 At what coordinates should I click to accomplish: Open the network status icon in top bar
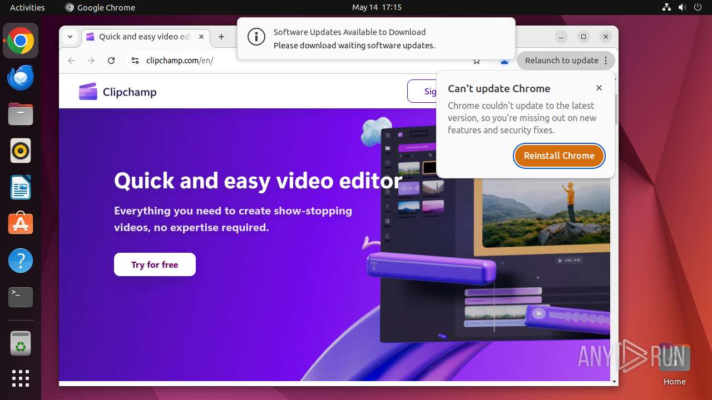(x=667, y=7)
